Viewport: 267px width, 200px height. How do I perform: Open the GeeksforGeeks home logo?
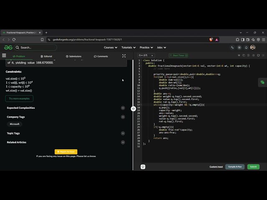[8, 47]
